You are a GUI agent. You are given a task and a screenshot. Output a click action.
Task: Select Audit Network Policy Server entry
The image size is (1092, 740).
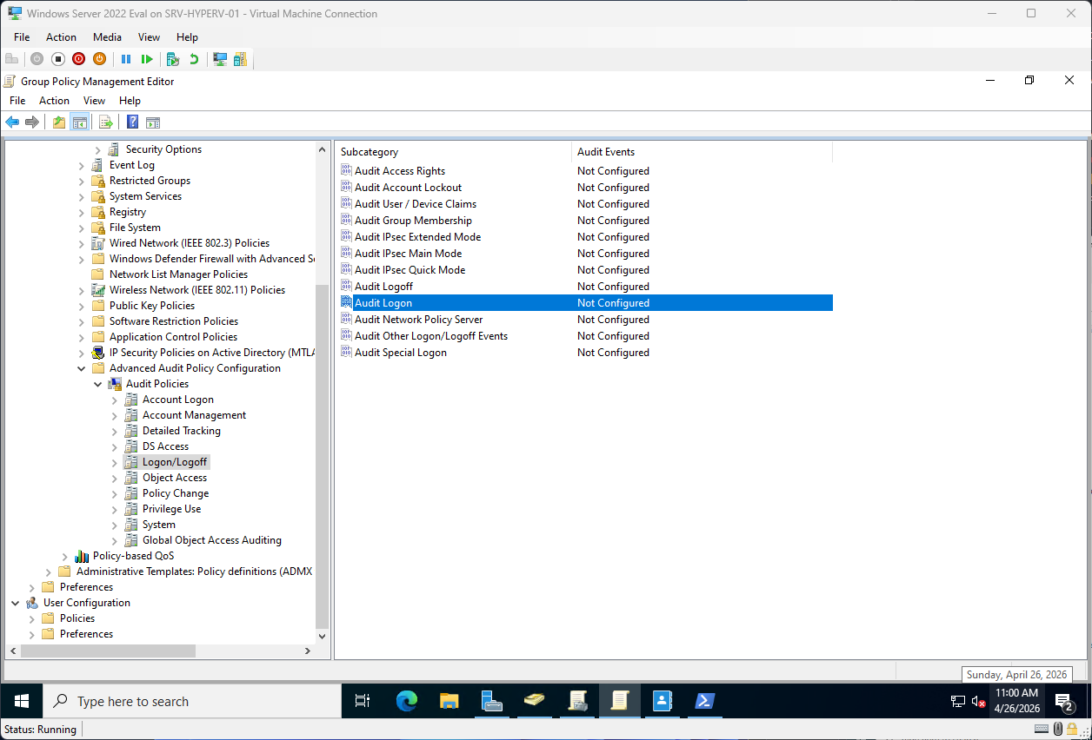[418, 320]
